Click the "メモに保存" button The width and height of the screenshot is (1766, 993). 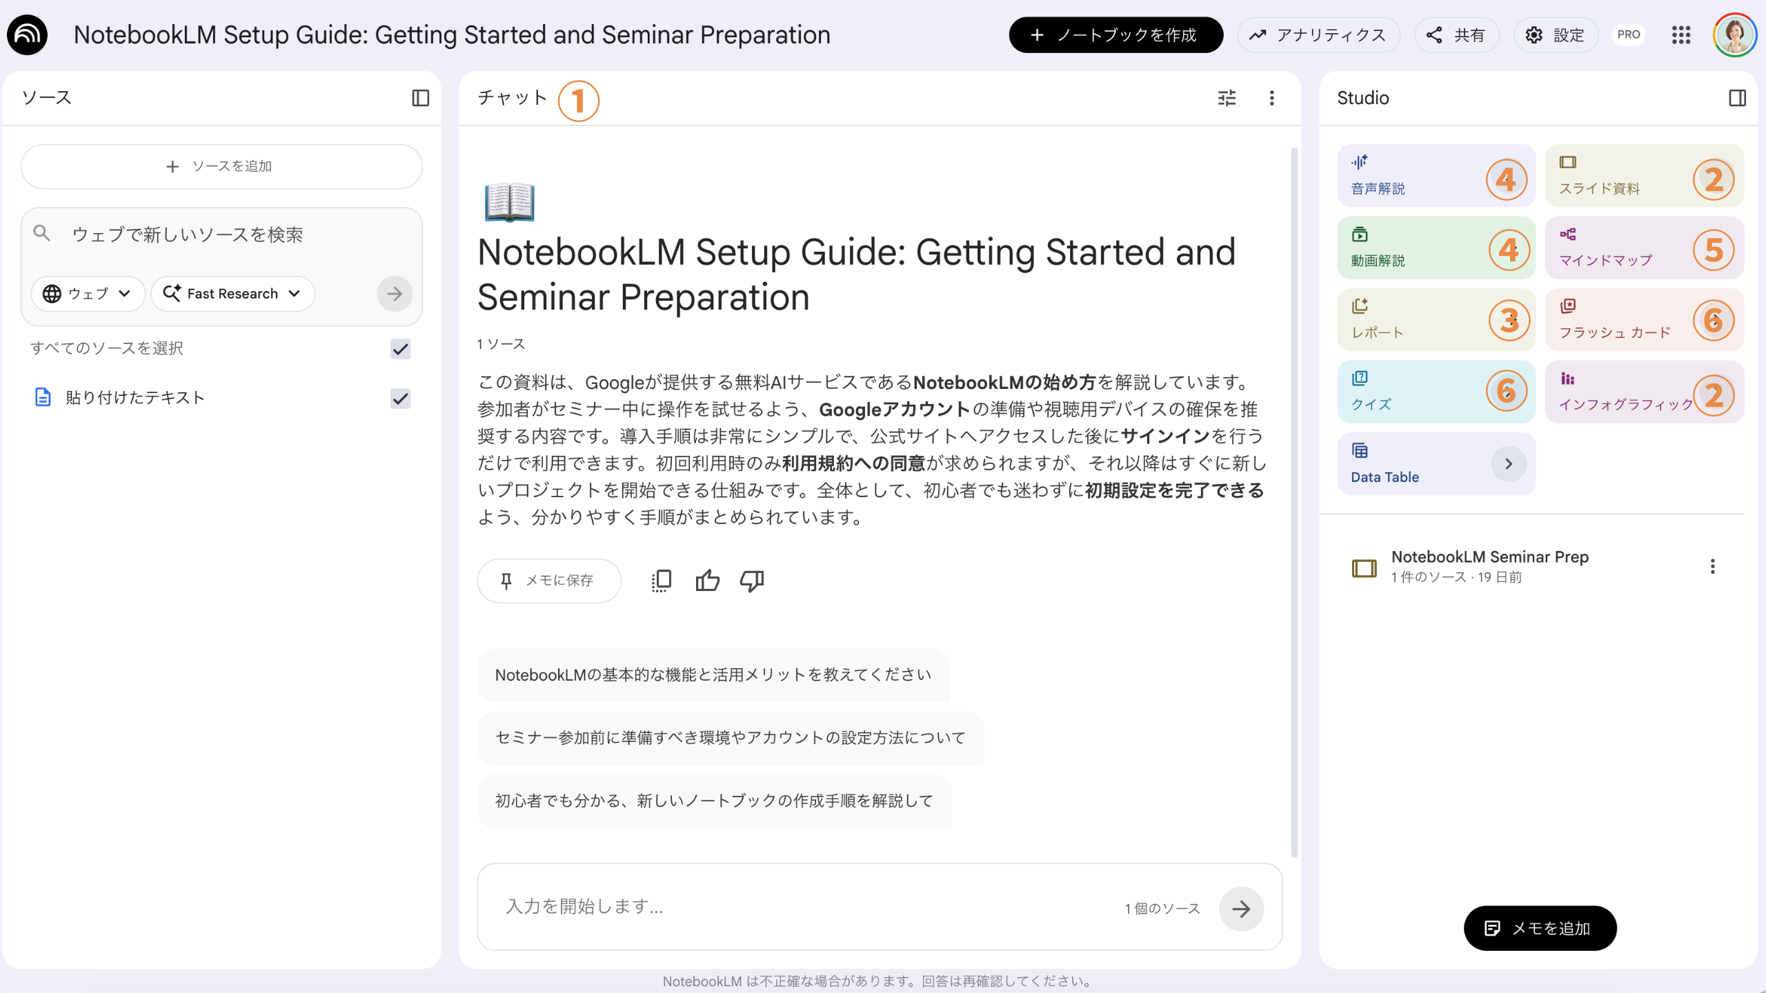(x=548, y=581)
